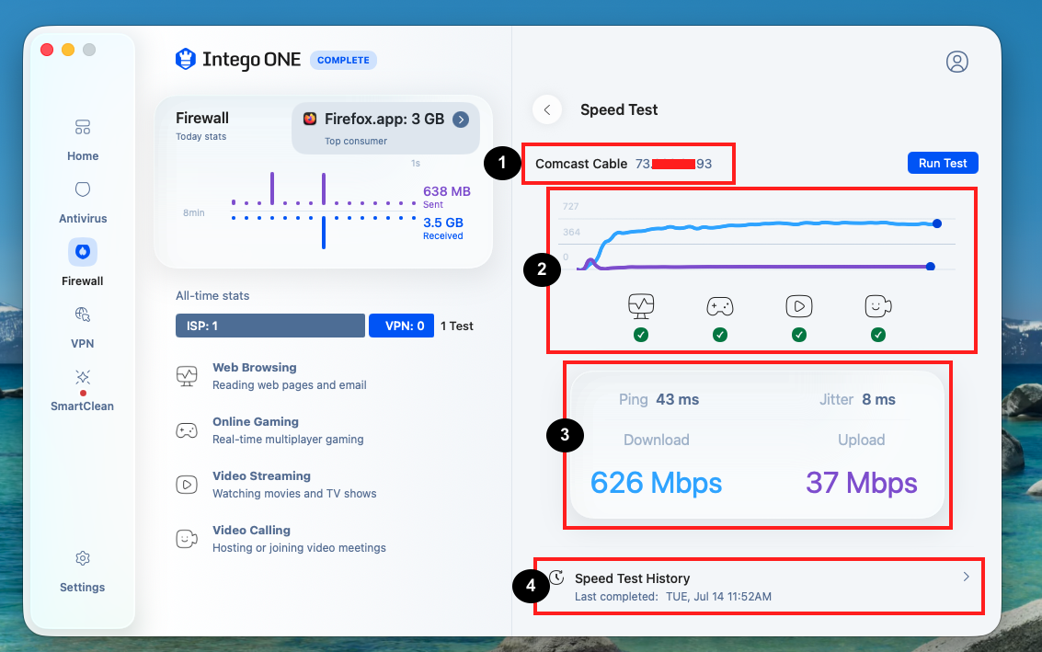
Task: Click the Last completed timestamp text
Action: (672, 596)
